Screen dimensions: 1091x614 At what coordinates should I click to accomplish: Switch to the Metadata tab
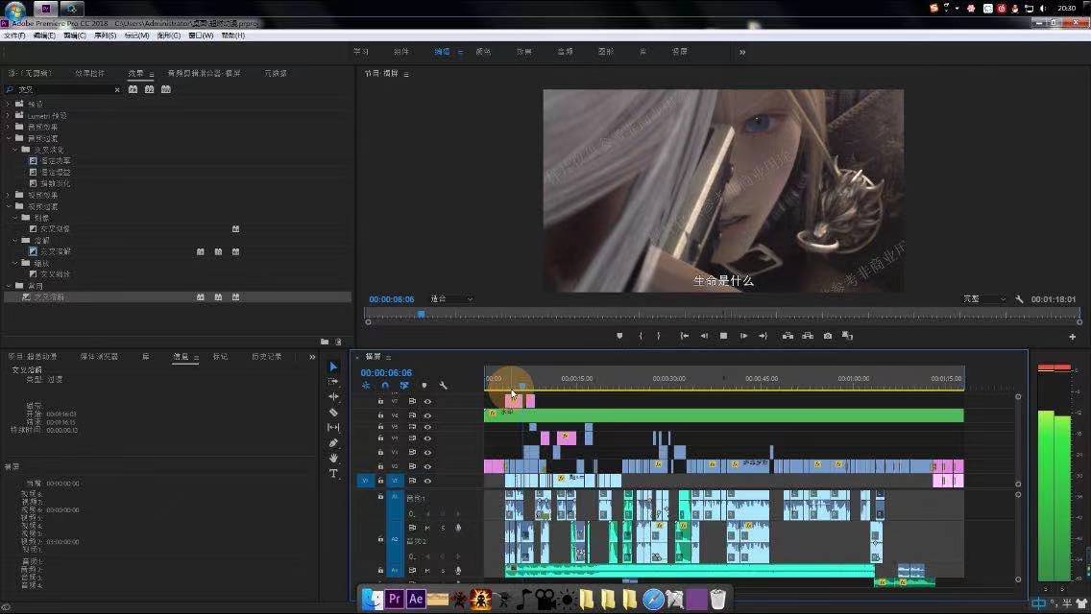click(x=276, y=73)
